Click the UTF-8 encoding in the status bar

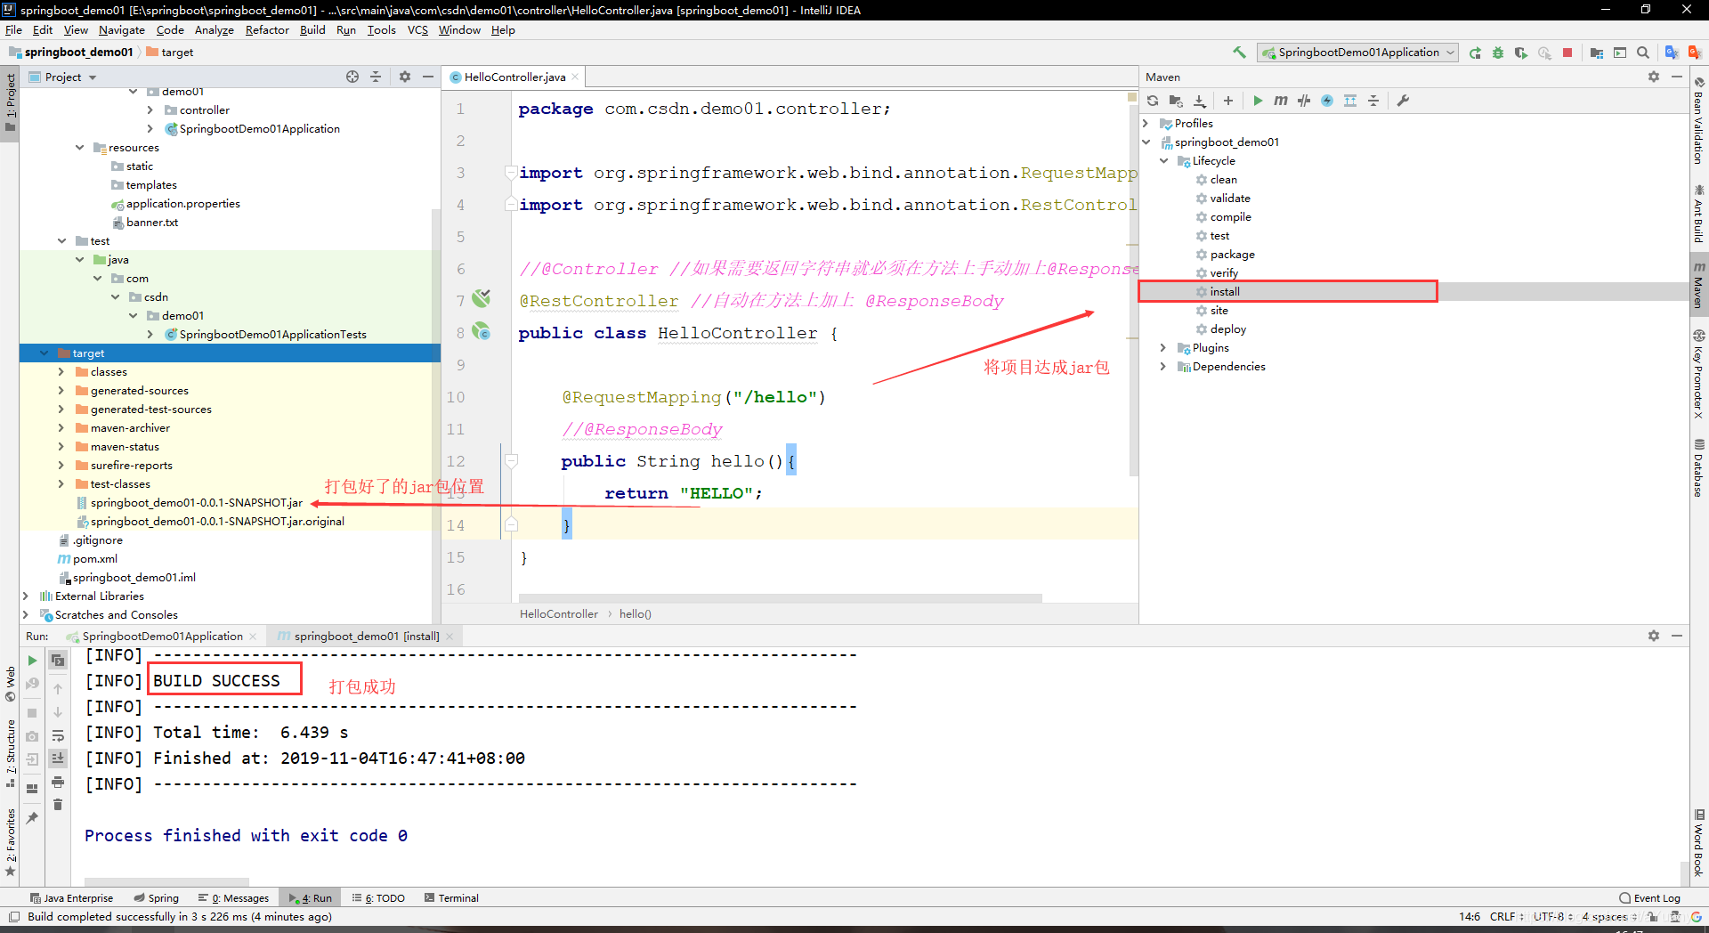coord(1552,916)
